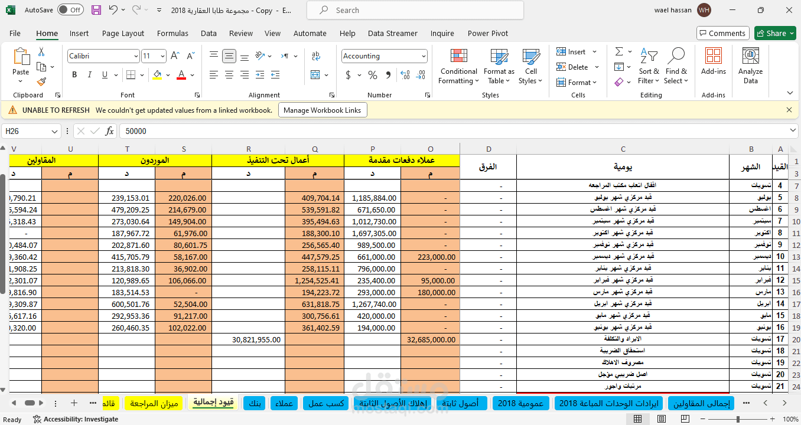Screen dimensions: 801x425
Task: Apply percent style with the % icon
Action: coord(373,75)
